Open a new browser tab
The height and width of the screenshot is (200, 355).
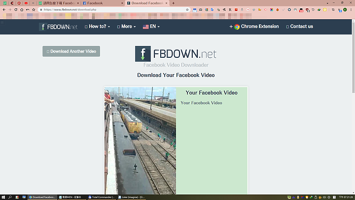pos(174,3)
